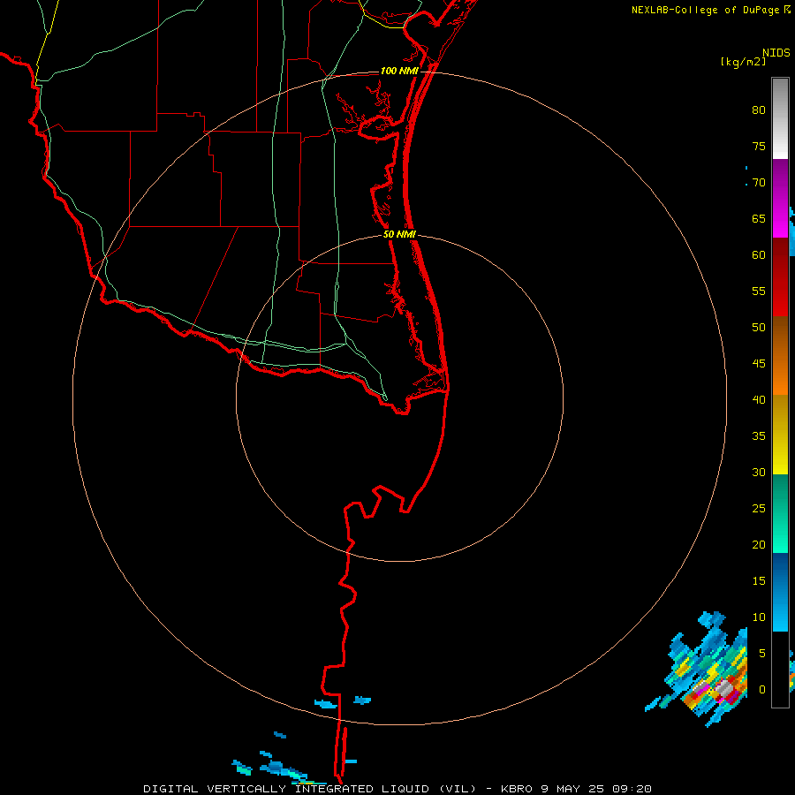Click the 65 value on the color scale
The image size is (795, 795).
tap(759, 218)
